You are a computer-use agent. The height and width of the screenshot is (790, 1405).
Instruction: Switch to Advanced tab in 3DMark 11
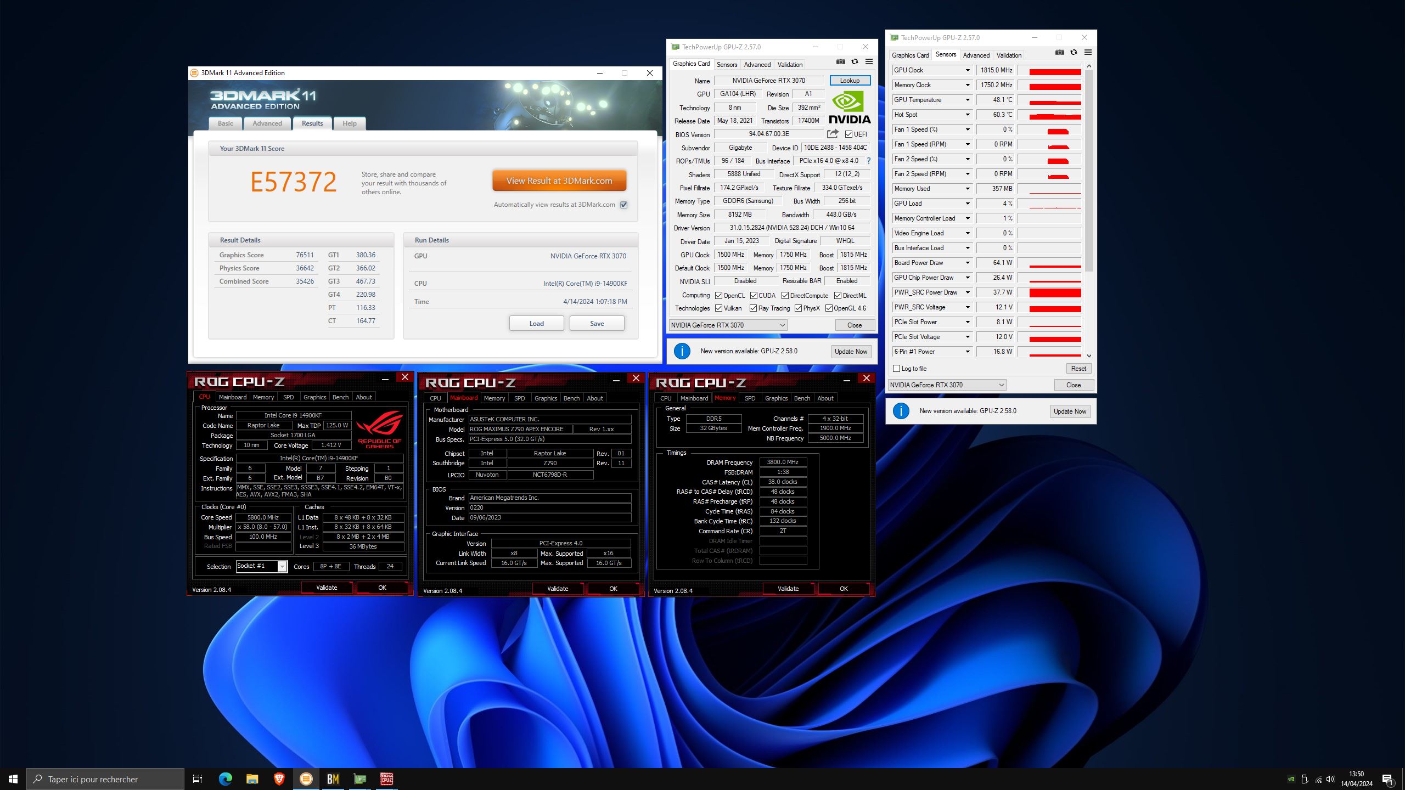click(x=267, y=123)
